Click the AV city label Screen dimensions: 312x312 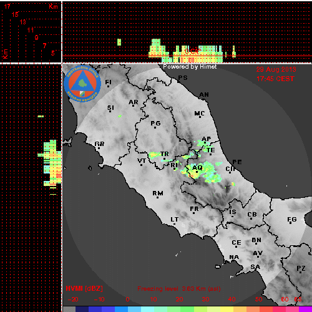click(258, 253)
